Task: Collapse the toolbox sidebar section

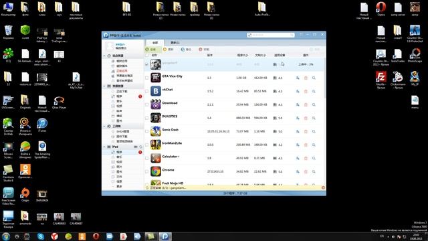Action: tap(104, 127)
